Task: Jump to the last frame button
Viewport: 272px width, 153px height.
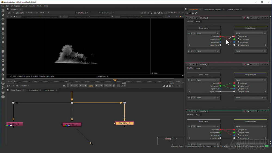Action: pyautogui.click(x=110, y=86)
